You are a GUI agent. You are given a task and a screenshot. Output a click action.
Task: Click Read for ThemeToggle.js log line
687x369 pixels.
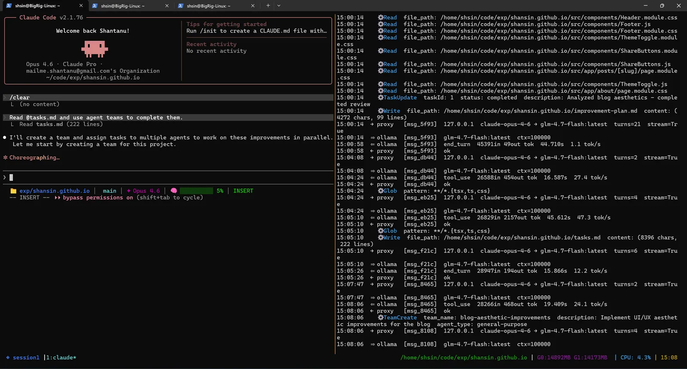pyautogui.click(x=390, y=84)
